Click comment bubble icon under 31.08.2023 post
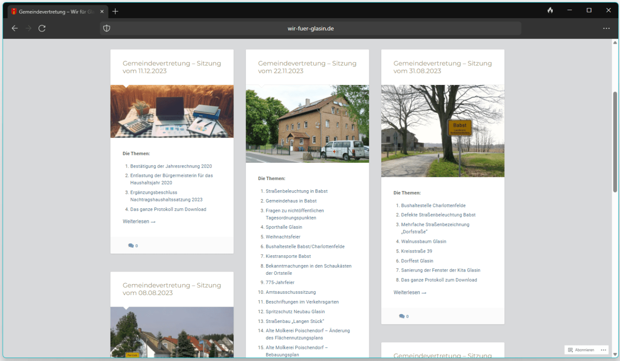Viewport: 620px width, 361px height. [x=401, y=316]
